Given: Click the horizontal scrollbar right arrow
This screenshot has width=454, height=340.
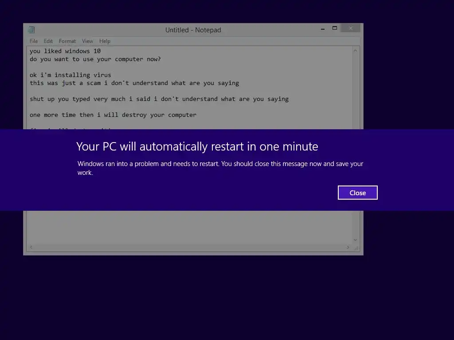Looking at the screenshot, I should click(348, 247).
